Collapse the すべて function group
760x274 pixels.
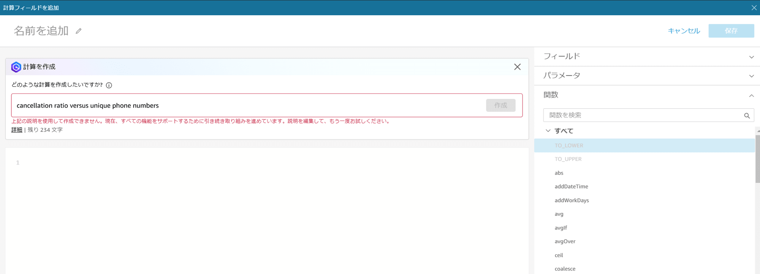(548, 131)
